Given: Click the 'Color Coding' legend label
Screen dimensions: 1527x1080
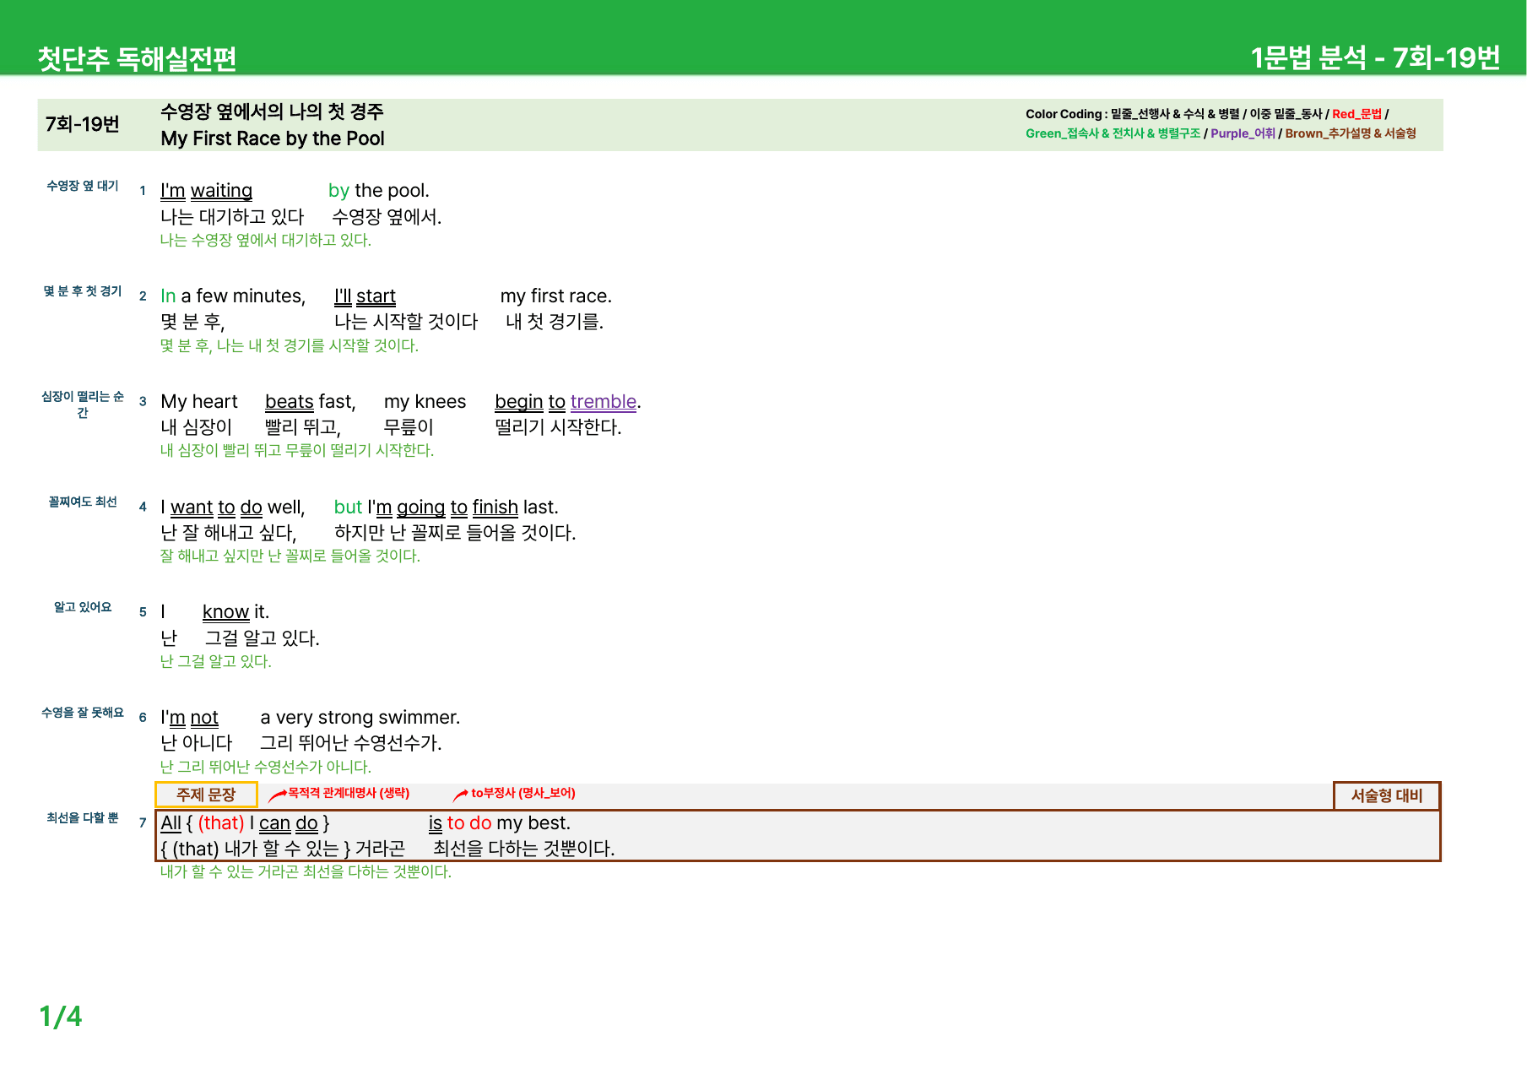Looking at the screenshot, I should tap(1064, 114).
